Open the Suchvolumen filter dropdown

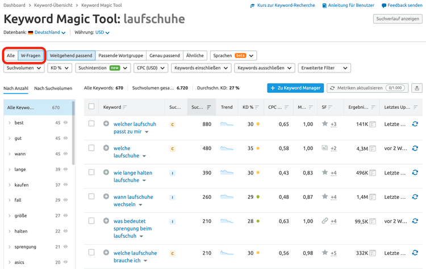click(x=24, y=68)
